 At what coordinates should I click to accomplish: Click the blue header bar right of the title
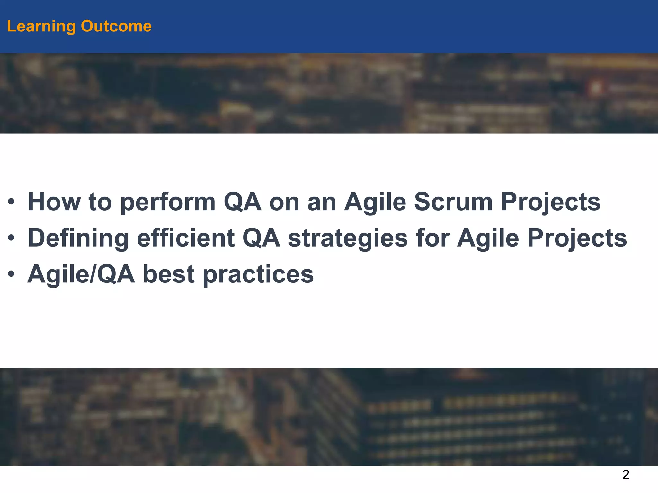tap(405, 26)
